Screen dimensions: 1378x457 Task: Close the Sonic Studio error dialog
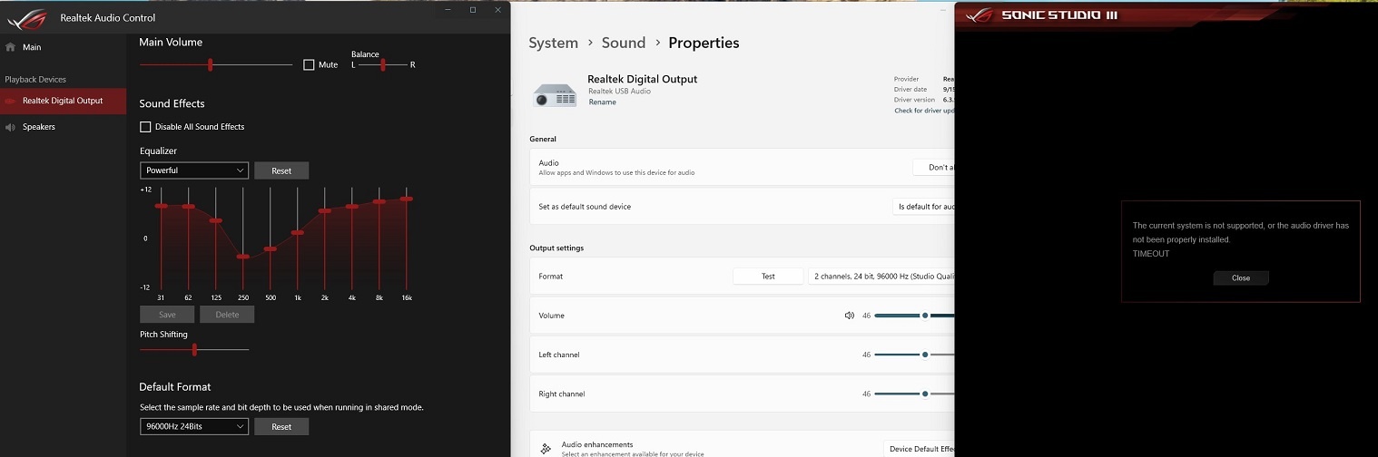pyautogui.click(x=1241, y=277)
